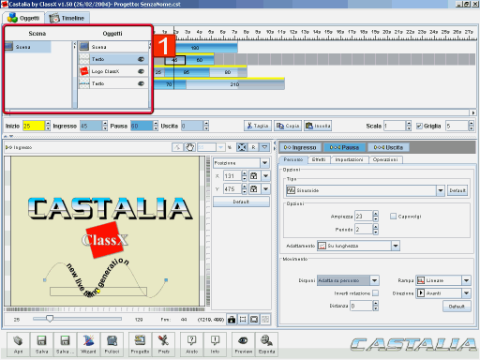480x360 pixels.
Task: Select the hand pan tool in preview
Action: [190, 147]
